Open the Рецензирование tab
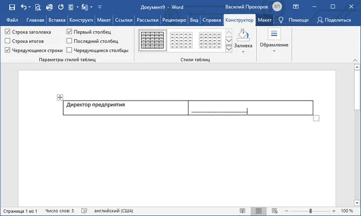The image size is (361, 216). [x=174, y=20]
